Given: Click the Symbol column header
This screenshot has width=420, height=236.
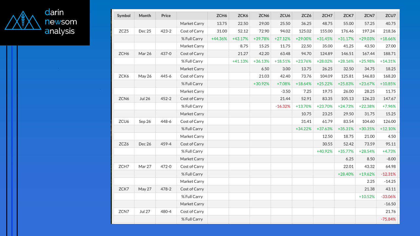Looking at the screenshot, I should (124, 16).
